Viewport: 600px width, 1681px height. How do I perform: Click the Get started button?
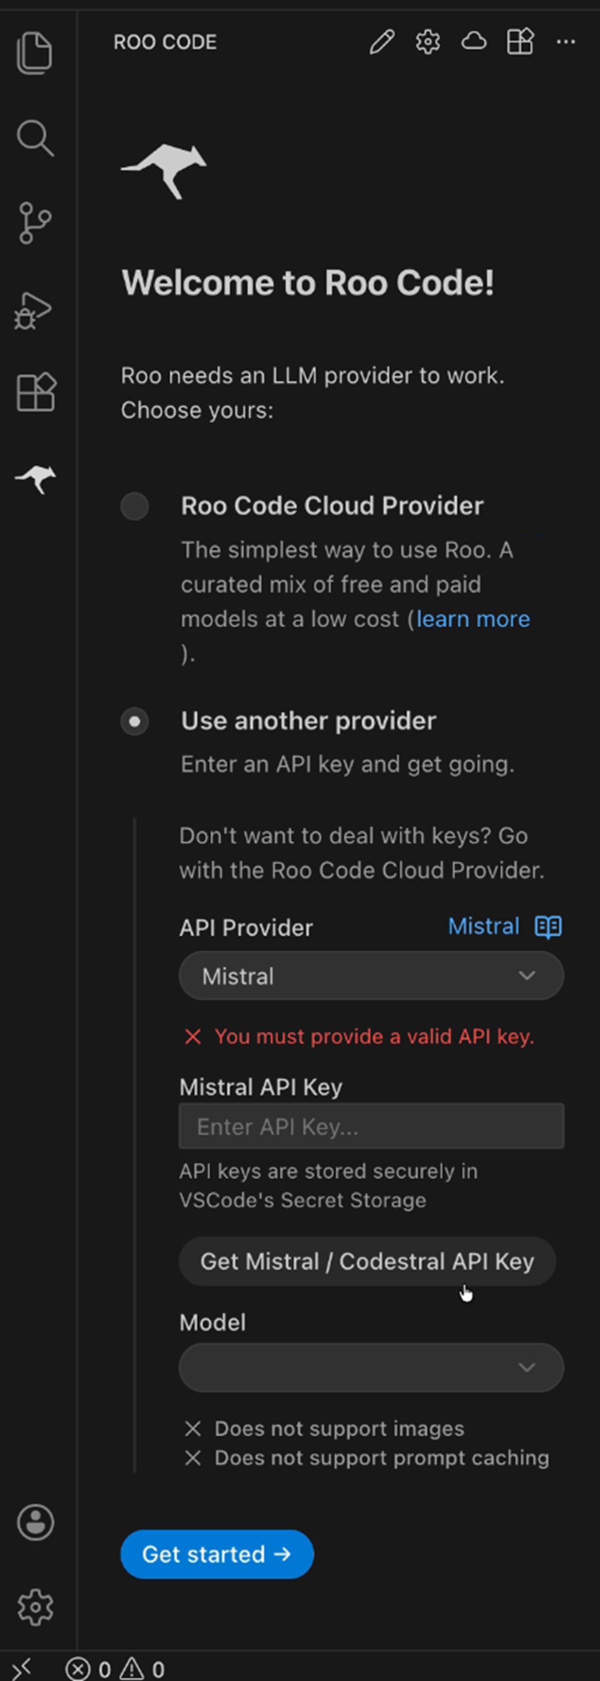click(x=217, y=1554)
